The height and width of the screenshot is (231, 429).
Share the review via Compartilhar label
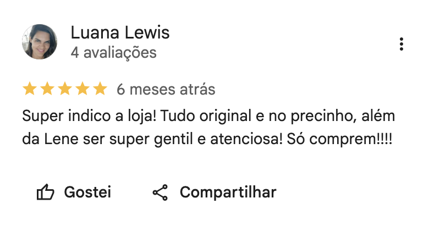[228, 193]
